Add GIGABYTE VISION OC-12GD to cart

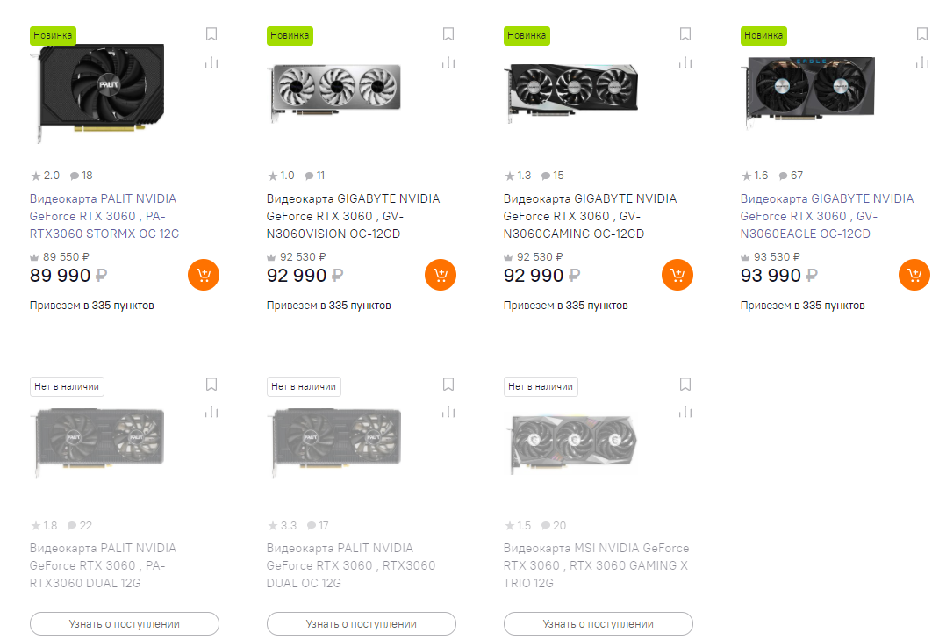tap(441, 275)
